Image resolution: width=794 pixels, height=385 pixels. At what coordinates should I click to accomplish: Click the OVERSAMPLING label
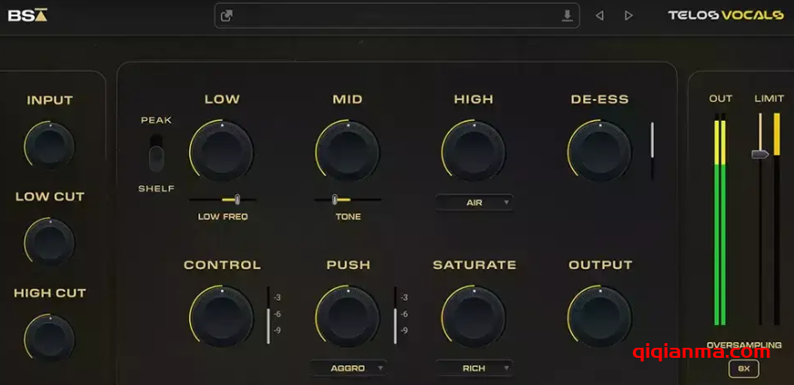[x=744, y=345]
